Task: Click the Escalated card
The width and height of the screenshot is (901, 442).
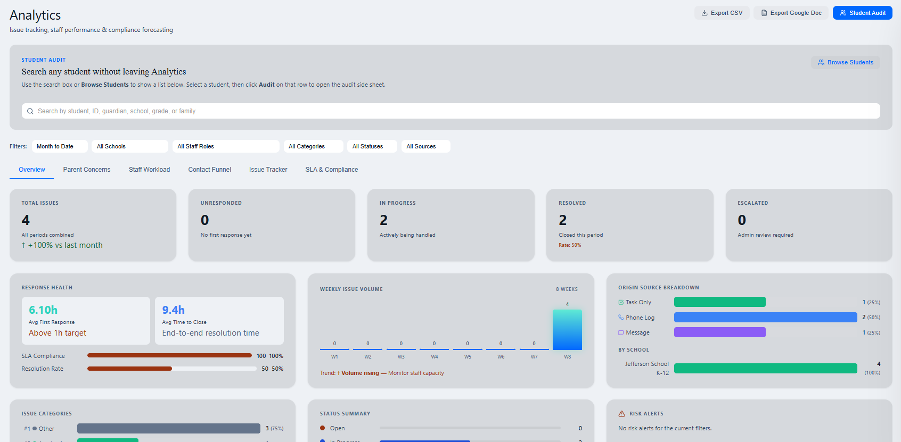Action: pyautogui.click(x=809, y=225)
